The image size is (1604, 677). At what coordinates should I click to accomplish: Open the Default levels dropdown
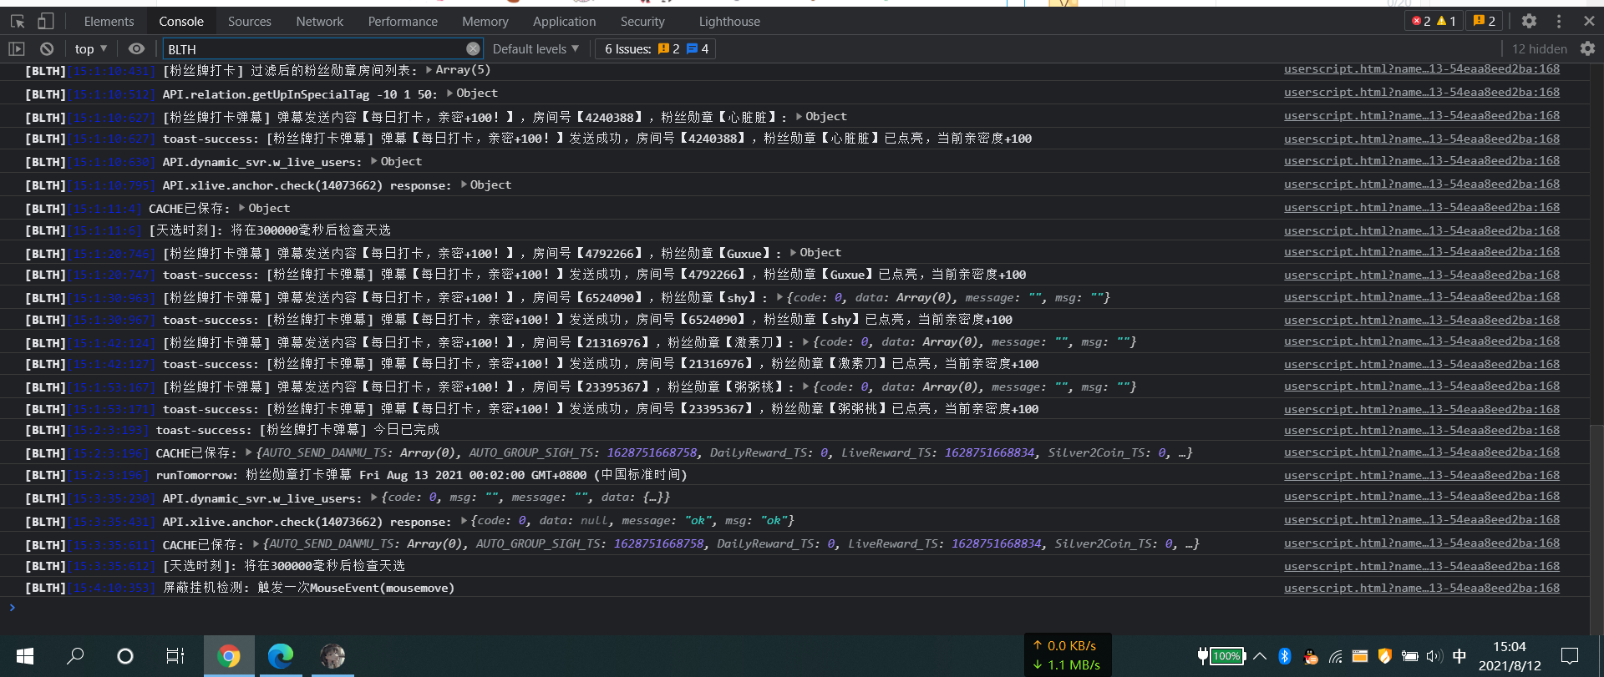(x=536, y=49)
